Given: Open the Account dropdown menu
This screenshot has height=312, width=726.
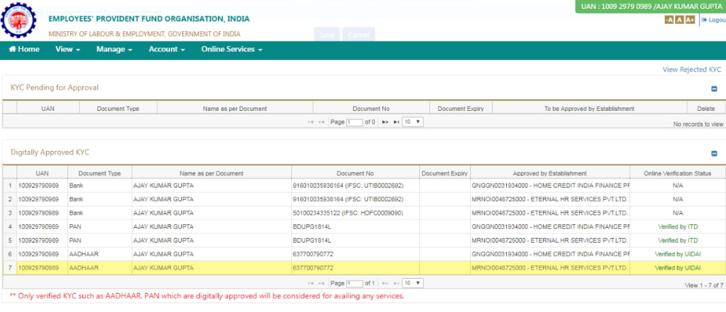Looking at the screenshot, I should (167, 50).
